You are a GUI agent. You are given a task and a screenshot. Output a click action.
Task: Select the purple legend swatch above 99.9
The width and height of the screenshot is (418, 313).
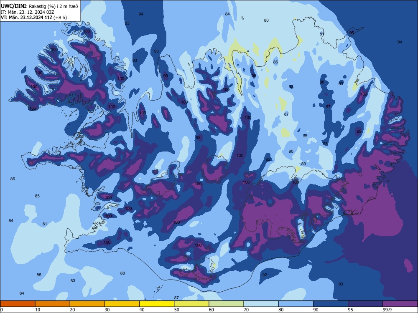[400, 304]
